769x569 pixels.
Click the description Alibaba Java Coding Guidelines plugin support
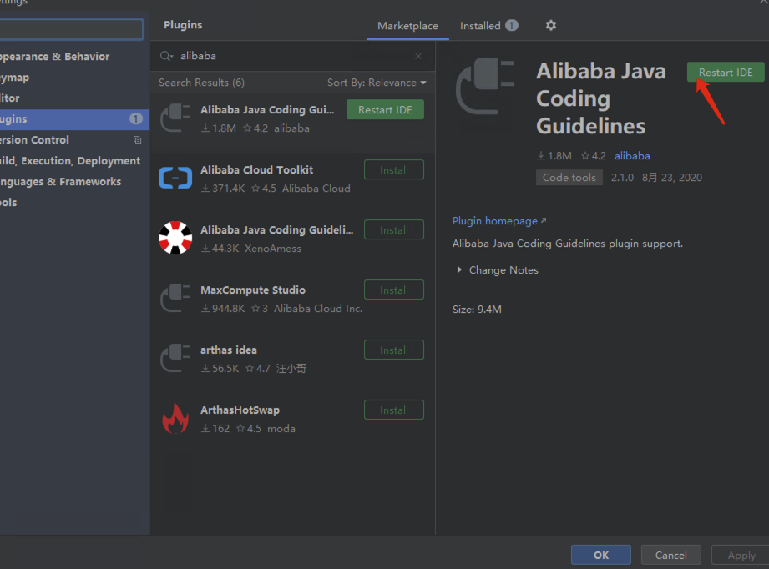coord(568,244)
